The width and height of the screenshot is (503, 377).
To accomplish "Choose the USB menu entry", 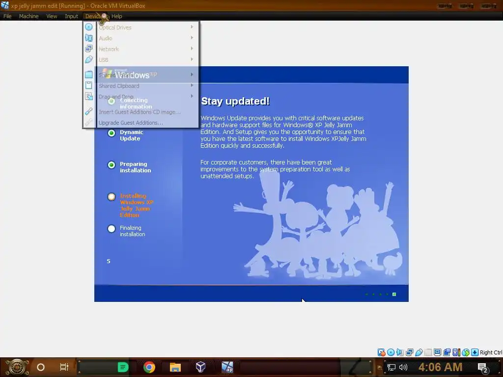I will tap(147, 59).
